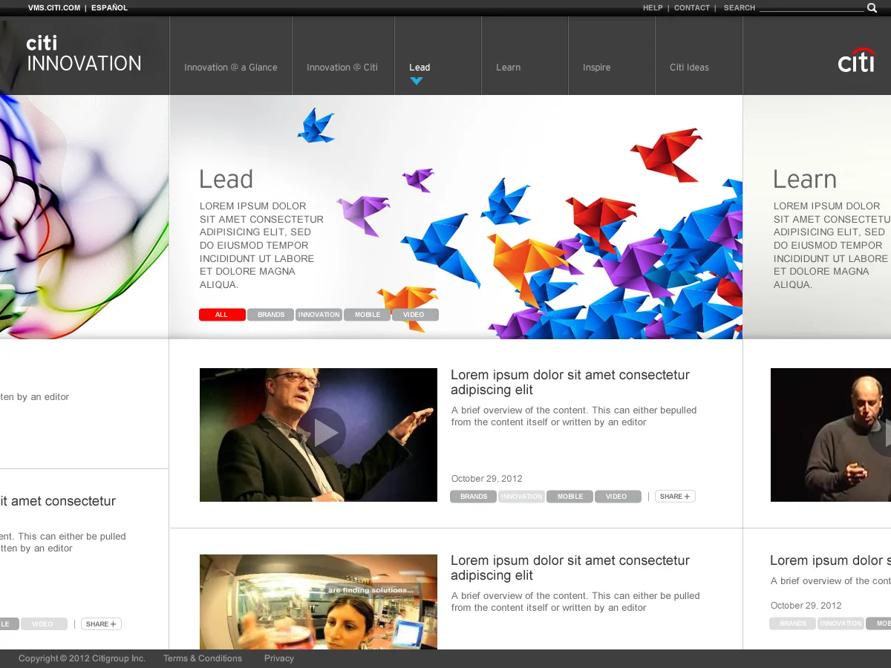Image resolution: width=891 pixels, height=668 pixels.
Task: Click the first article date October 29, 2012
Action: (x=487, y=479)
